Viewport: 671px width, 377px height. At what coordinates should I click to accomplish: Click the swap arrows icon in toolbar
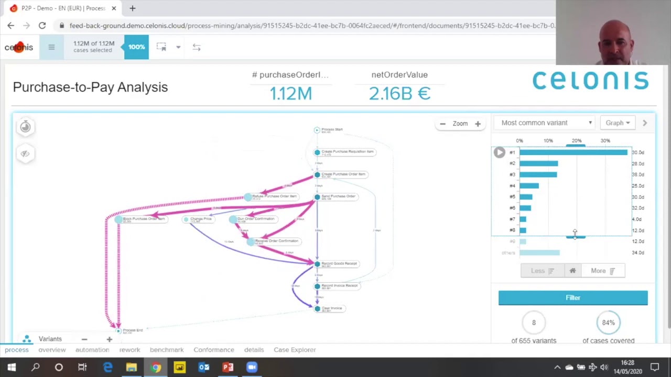click(x=197, y=47)
